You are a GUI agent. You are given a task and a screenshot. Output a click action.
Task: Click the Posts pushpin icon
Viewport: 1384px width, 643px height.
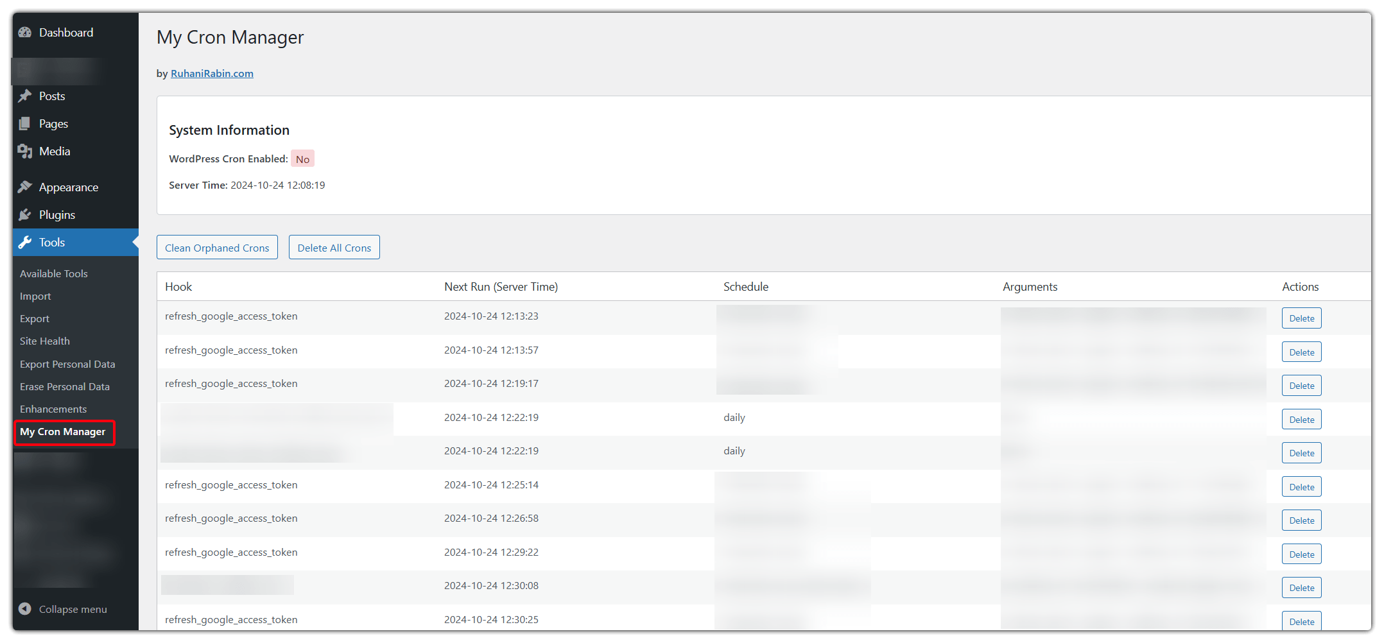point(25,96)
